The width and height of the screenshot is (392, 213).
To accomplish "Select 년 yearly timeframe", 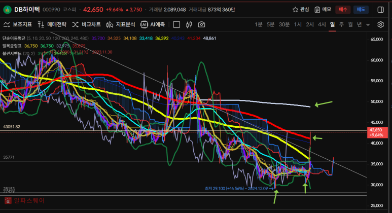I will [359, 24].
